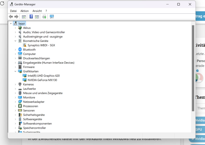Viewport: 205px width, 145px height.
Task: Click the Akkus battery icon
Action: (20, 28)
